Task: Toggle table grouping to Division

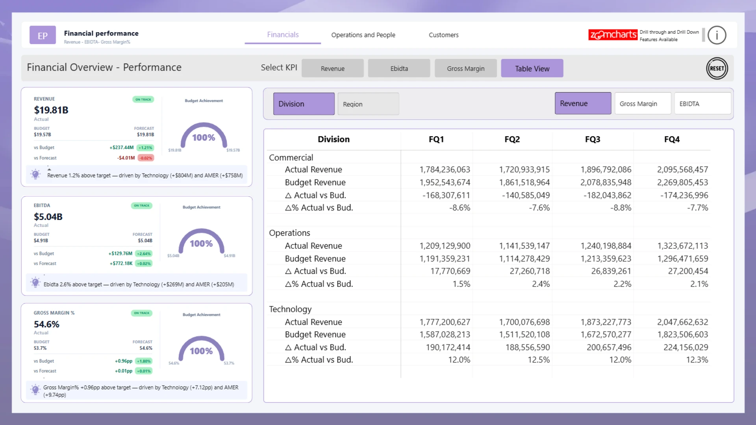Action: [304, 104]
